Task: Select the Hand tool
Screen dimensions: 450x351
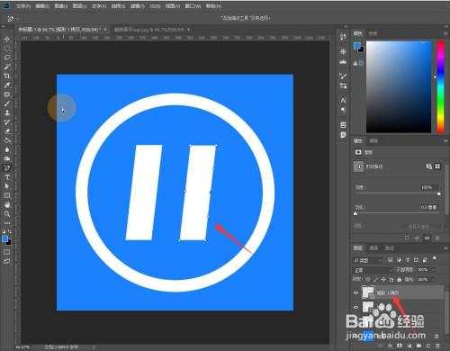Action: coord(7,205)
